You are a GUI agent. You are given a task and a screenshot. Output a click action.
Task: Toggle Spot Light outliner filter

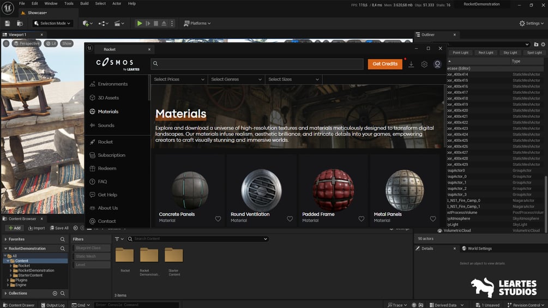click(534, 53)
